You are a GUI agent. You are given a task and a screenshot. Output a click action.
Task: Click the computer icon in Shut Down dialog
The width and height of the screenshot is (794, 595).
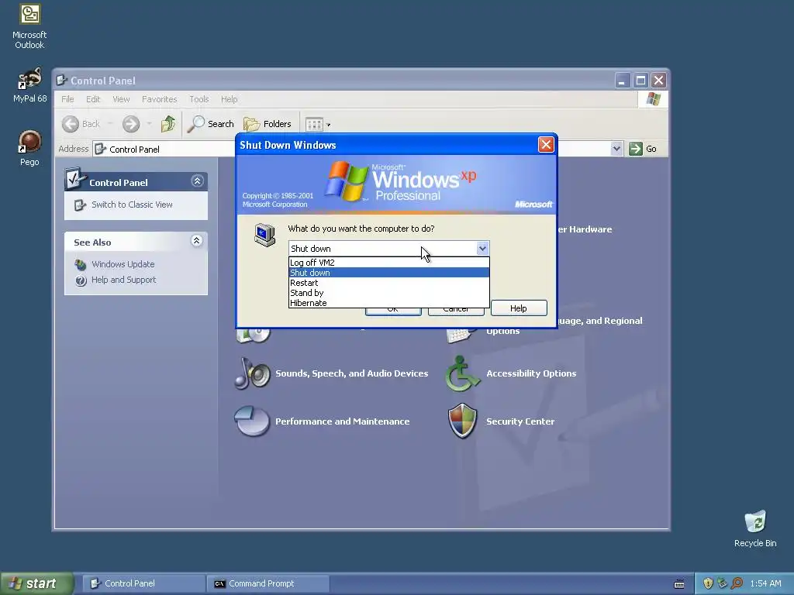click(x=265, y=236)
